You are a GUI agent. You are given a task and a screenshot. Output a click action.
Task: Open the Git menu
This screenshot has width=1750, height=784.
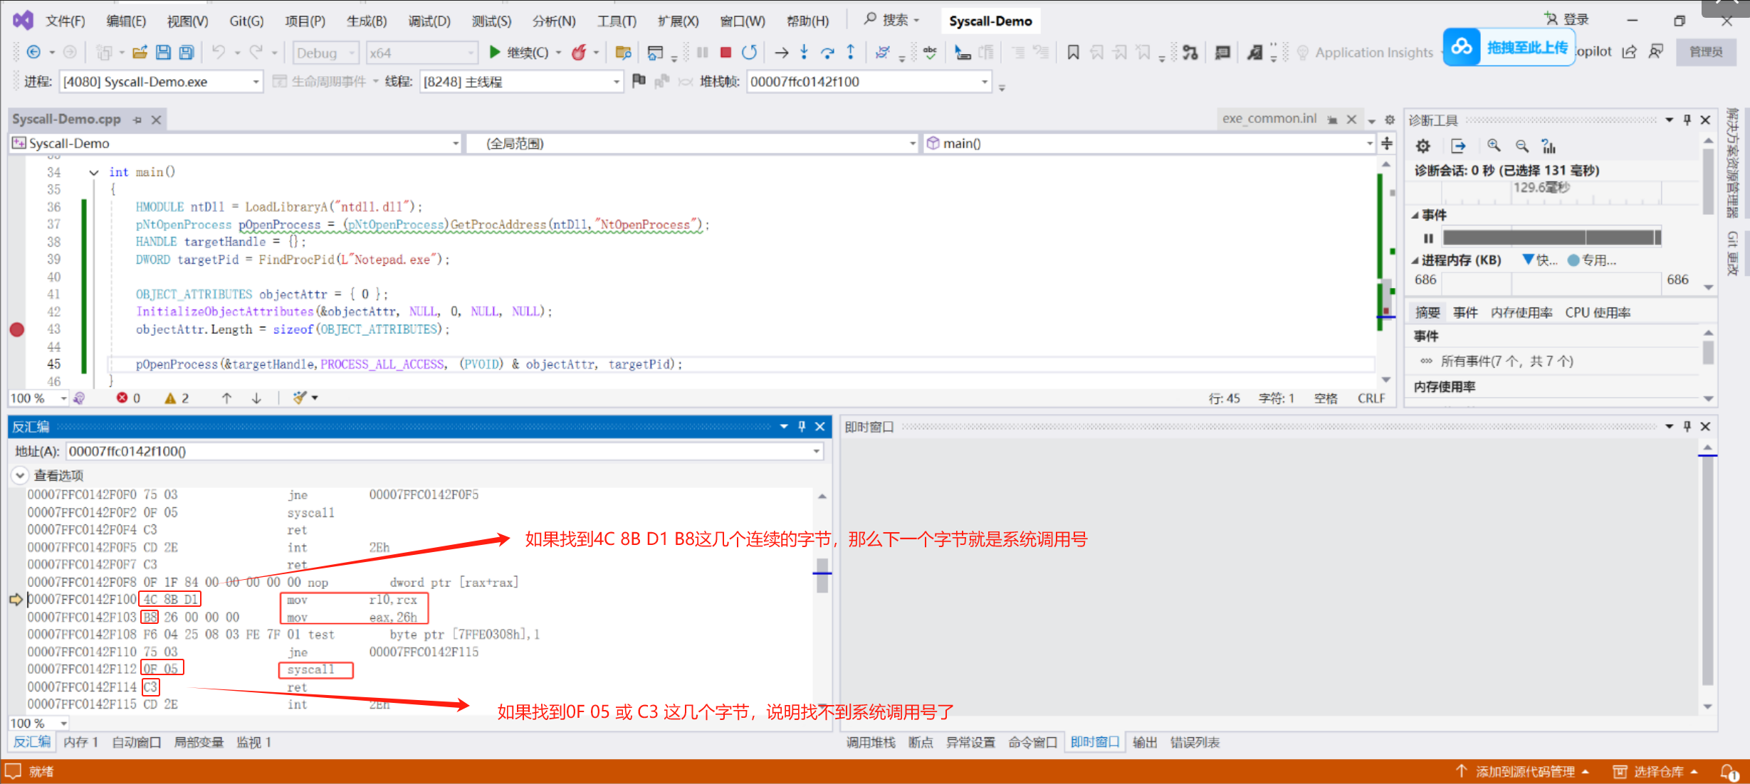coord(246,21)
